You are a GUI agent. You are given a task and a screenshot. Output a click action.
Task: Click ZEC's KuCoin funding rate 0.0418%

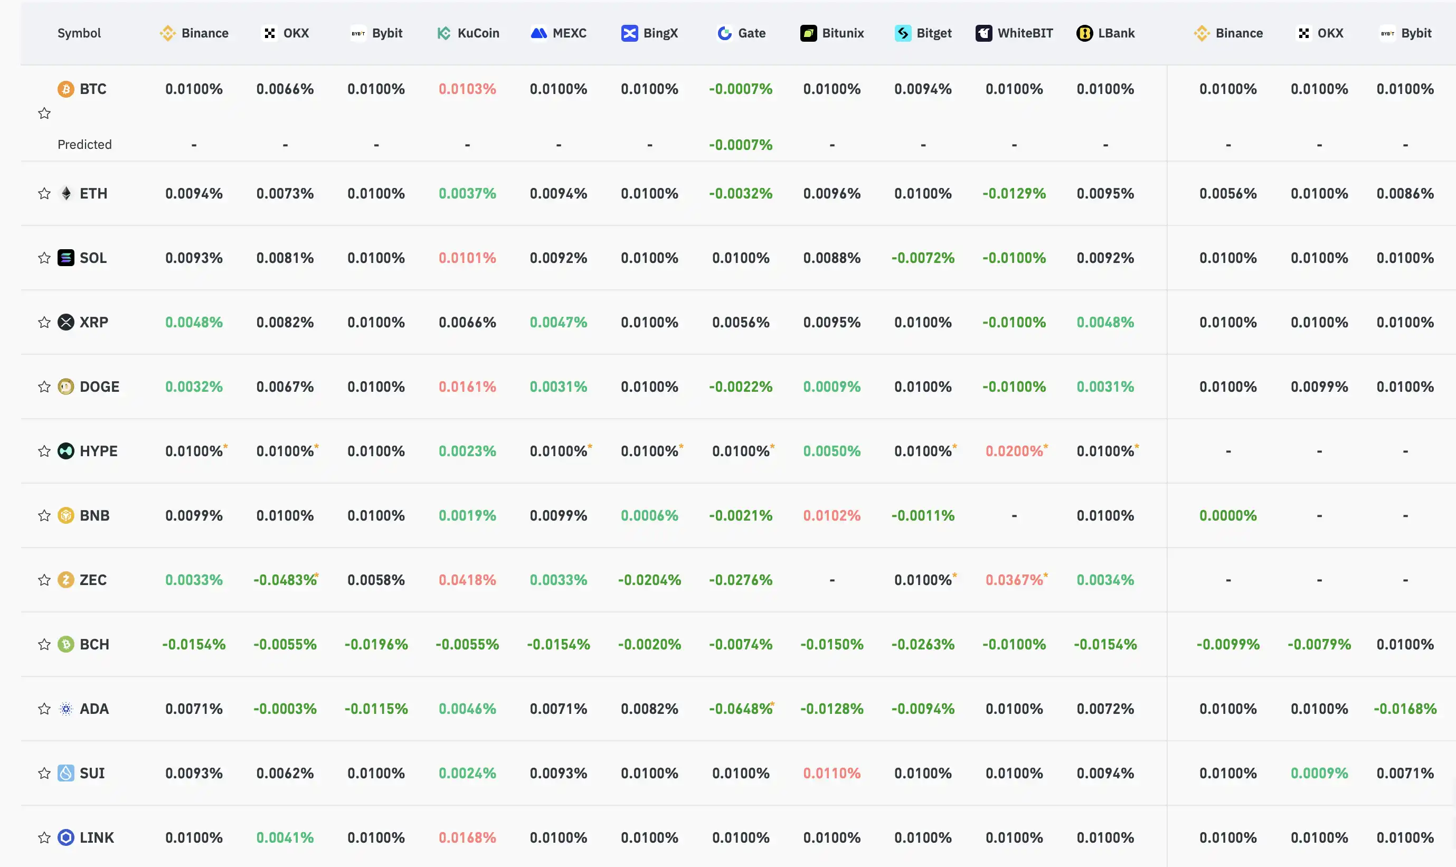[467, 580]
